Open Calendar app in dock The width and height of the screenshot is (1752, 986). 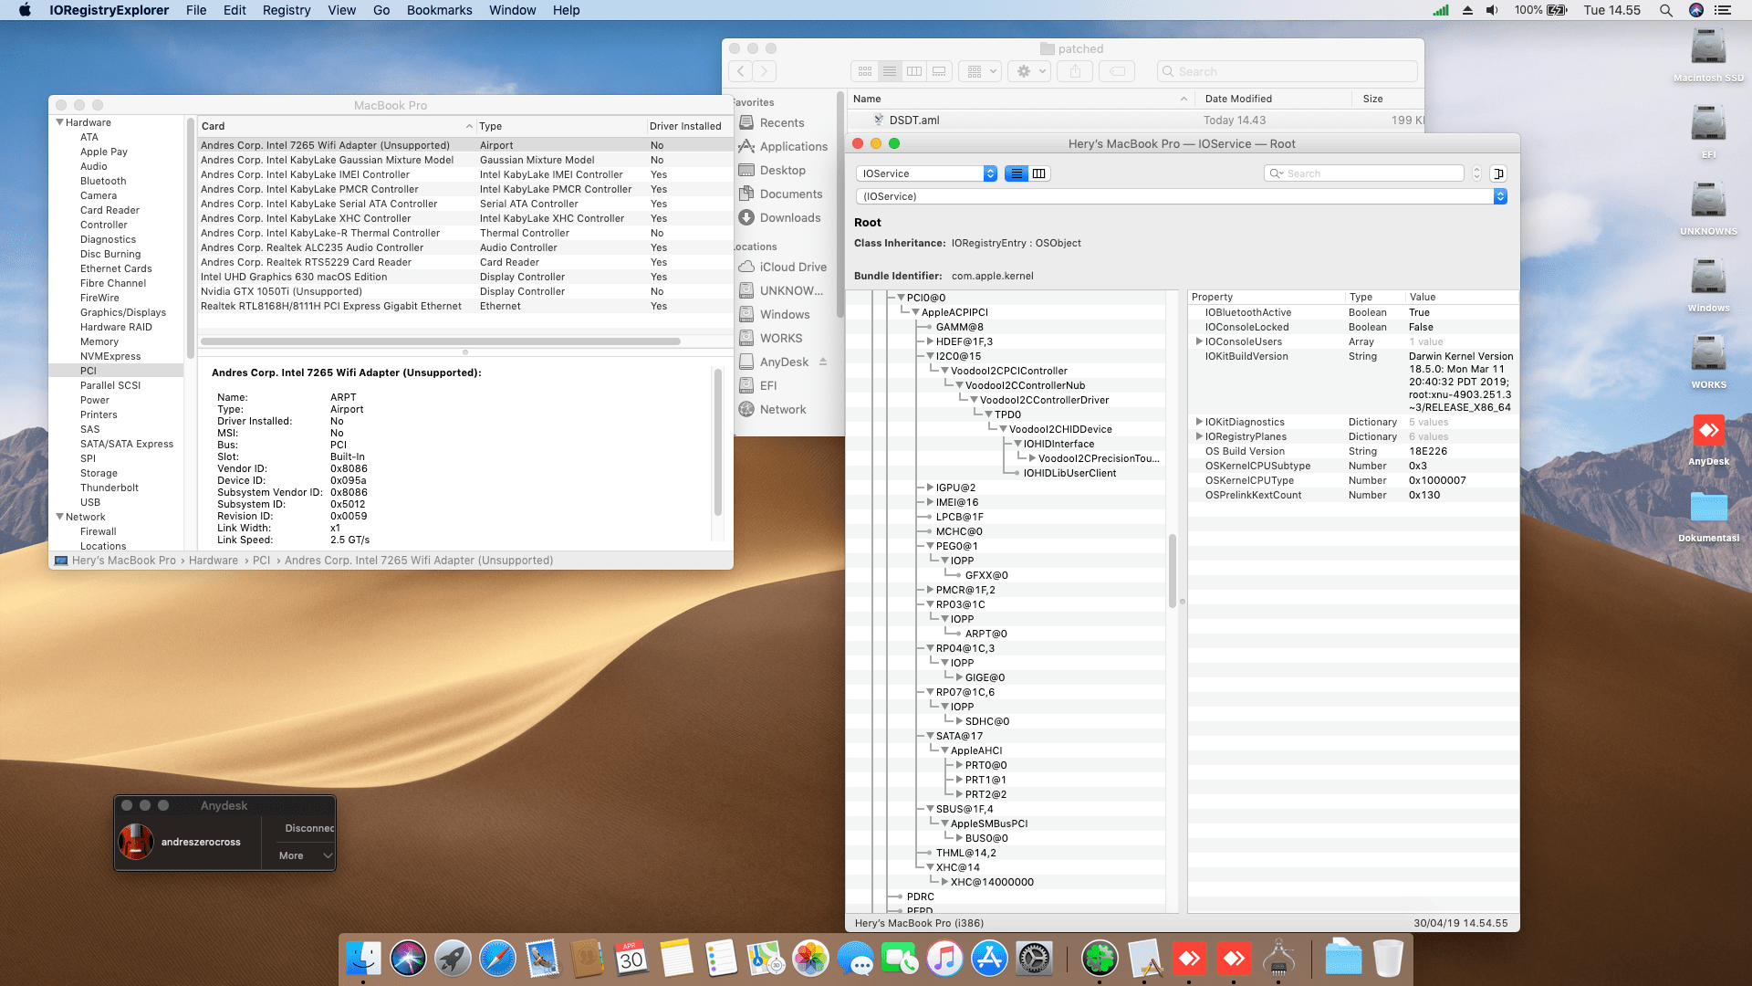[631, 959]
